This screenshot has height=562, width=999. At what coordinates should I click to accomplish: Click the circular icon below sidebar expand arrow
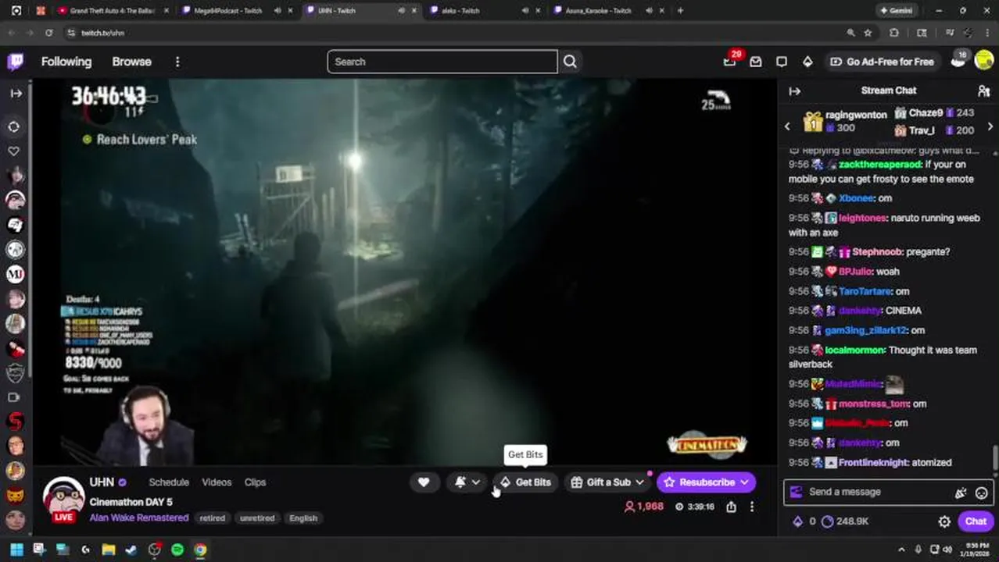pos(15,126)
